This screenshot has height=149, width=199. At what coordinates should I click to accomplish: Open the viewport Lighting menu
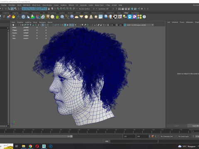pos(28,22)
